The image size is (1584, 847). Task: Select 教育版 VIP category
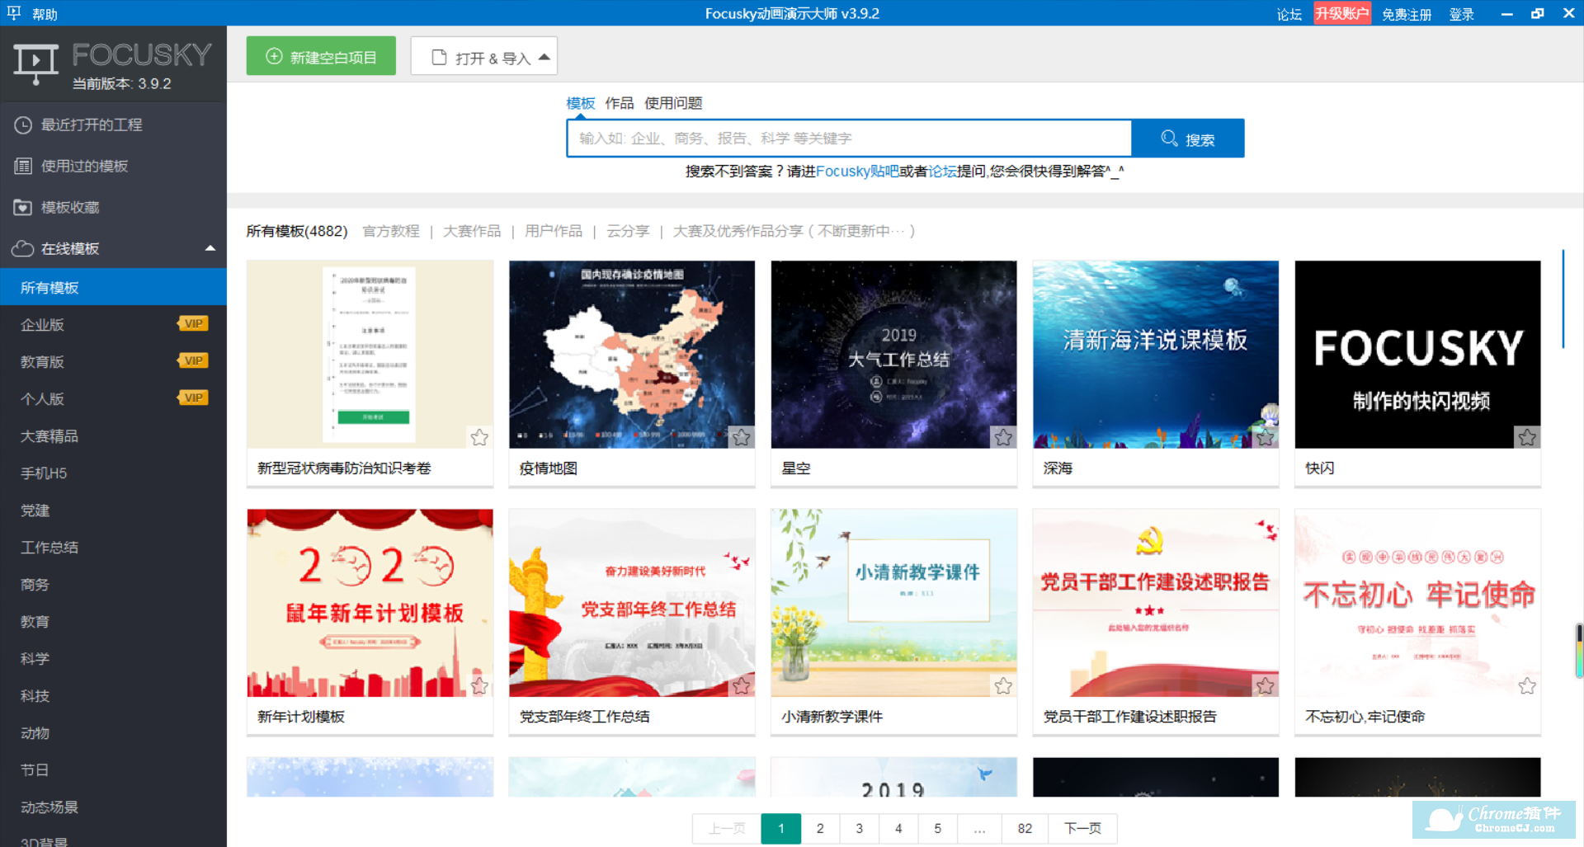tap(113, 361)
